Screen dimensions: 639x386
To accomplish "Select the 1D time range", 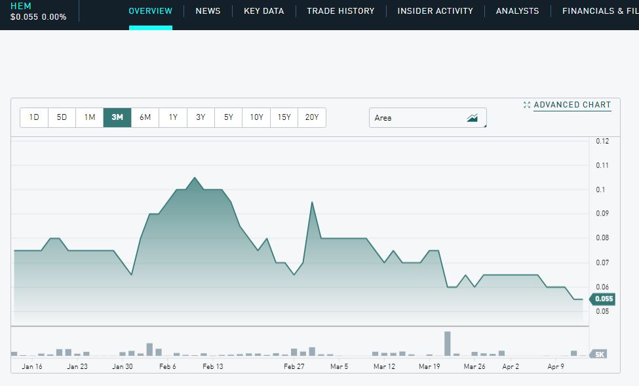I will tap(33, 117).
